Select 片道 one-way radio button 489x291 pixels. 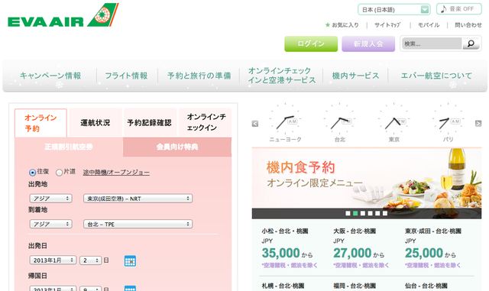click(x=59, y=172)
